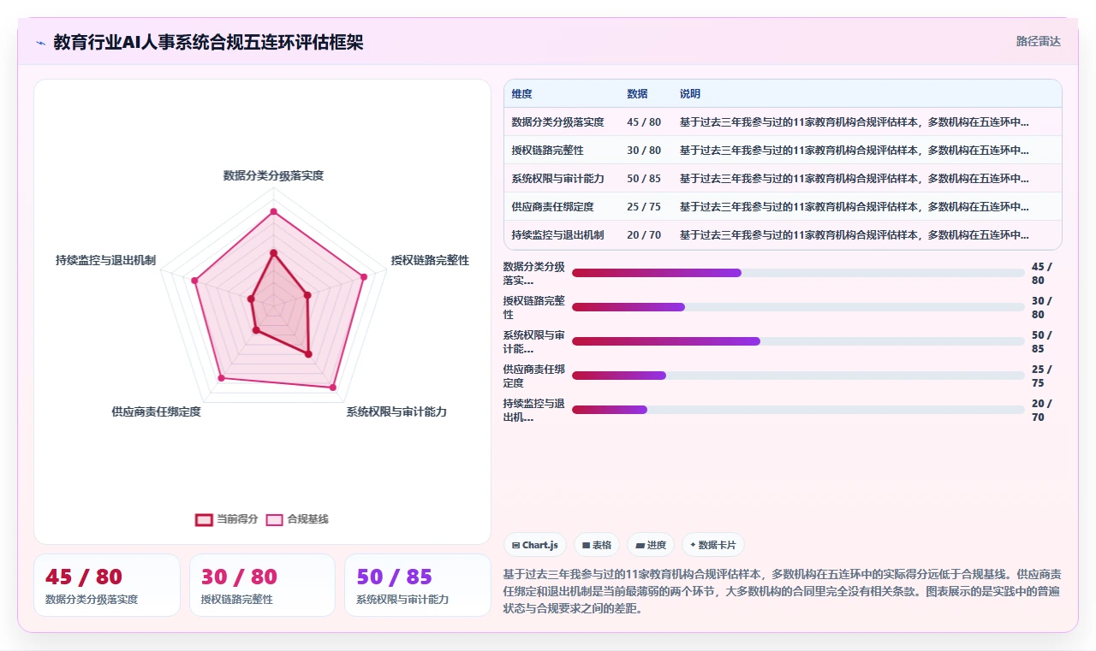Click the 授权链路完整性 progress bar

[798, 307]
